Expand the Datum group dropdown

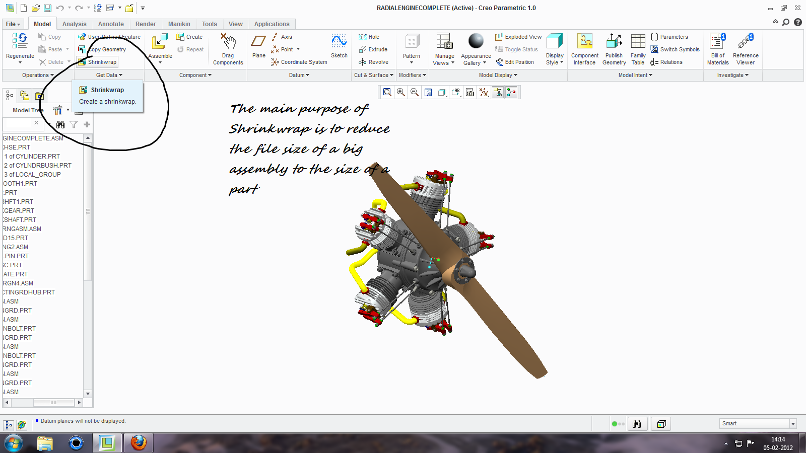pyautogui.click(x=299, y=75)
